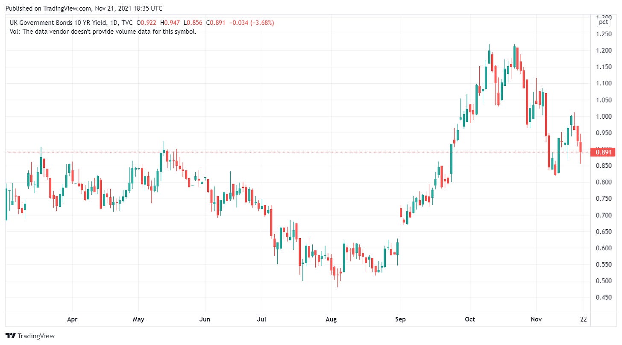
Task: Click the change value −0.034 (−3.68%)
Action: pyautogui.click(x=252, y=23)
